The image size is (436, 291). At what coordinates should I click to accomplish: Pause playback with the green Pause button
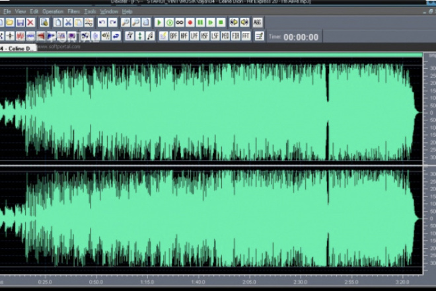click(x=200, y=22)
